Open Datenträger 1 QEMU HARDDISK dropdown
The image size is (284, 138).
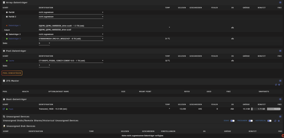(x=71, y=26)
